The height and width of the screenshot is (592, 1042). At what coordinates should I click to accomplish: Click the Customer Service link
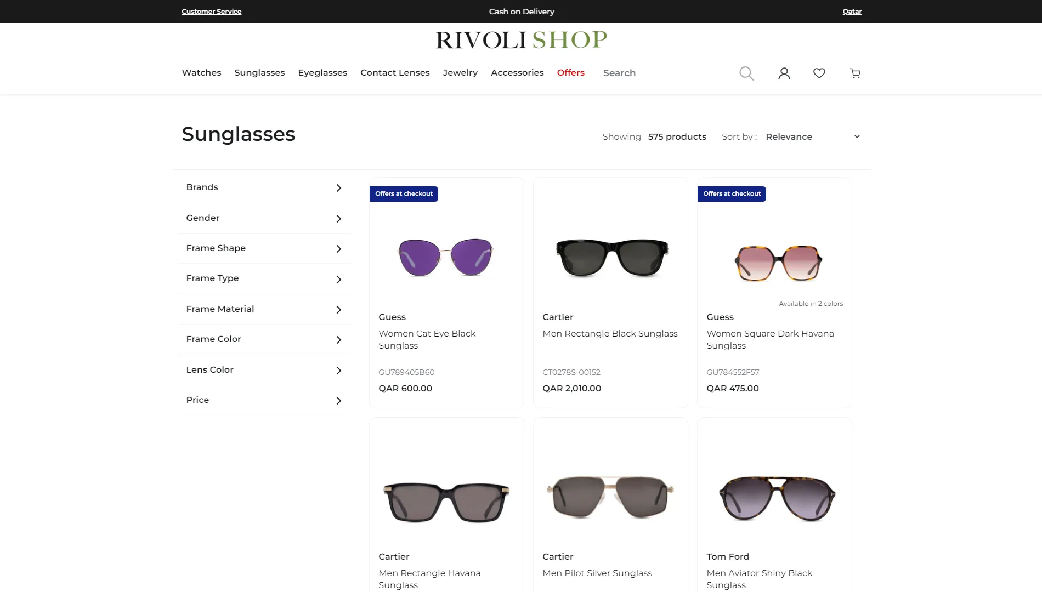pos(211,12)
